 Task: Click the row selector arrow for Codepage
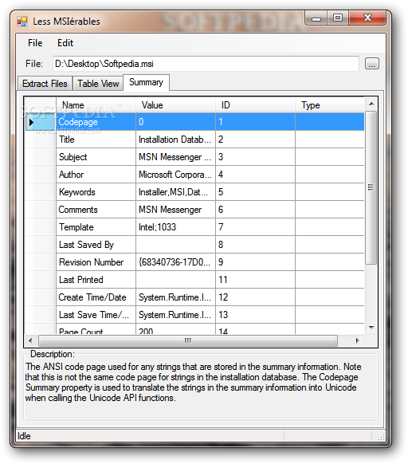(40, 122)
